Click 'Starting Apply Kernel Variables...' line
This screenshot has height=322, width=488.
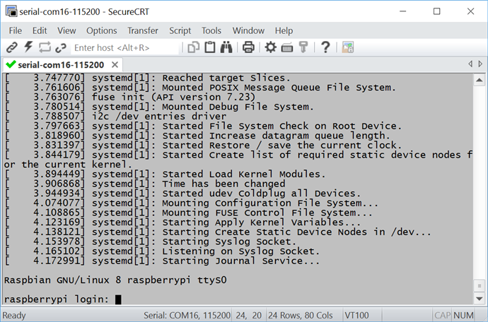182,222
